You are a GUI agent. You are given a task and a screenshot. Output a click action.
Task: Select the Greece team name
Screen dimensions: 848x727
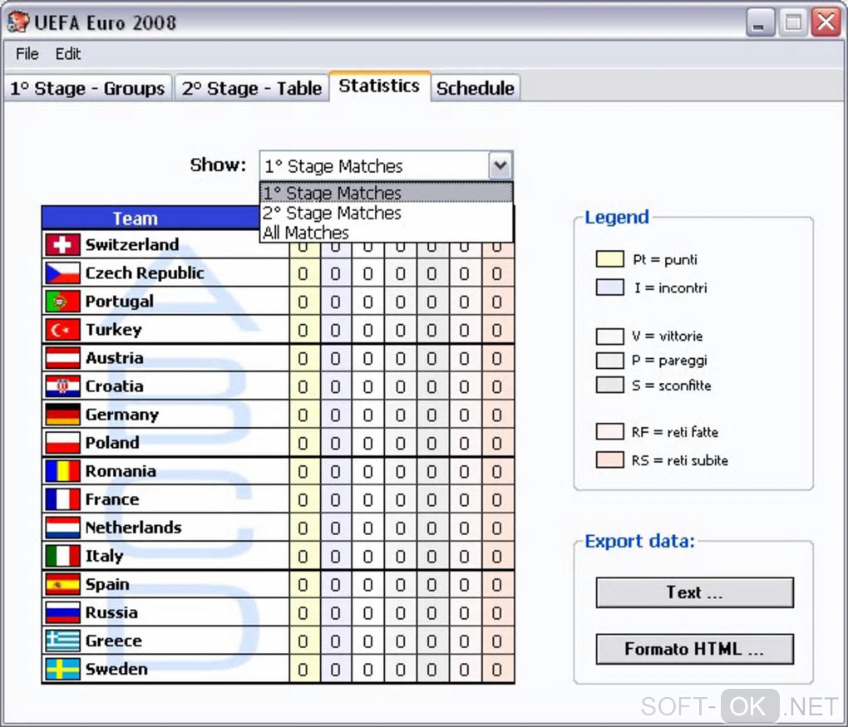pos(114,641)
